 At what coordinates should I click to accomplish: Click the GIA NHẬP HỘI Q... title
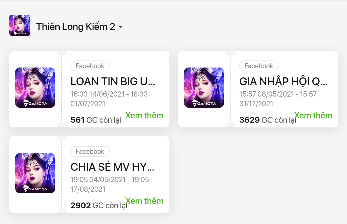(x=283, y=82)
